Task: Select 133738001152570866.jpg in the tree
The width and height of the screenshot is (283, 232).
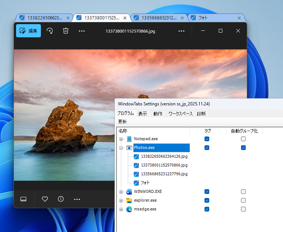Action: coord(164,165)
